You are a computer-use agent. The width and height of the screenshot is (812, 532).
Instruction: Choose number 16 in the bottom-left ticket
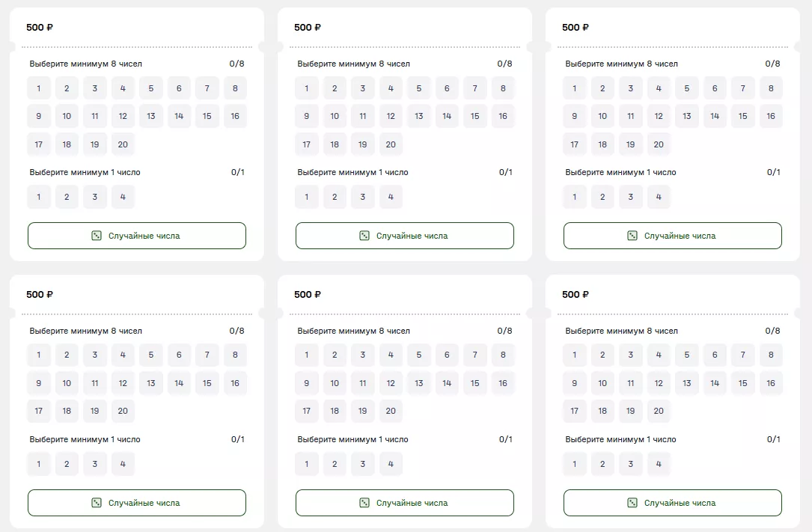235,383
